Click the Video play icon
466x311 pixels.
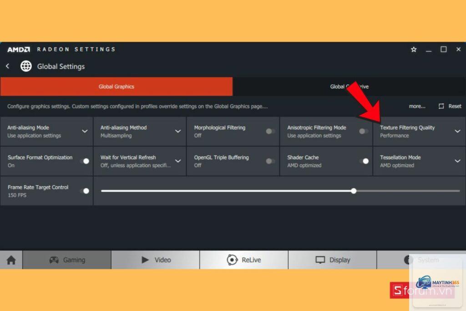[x=145, y=260]
